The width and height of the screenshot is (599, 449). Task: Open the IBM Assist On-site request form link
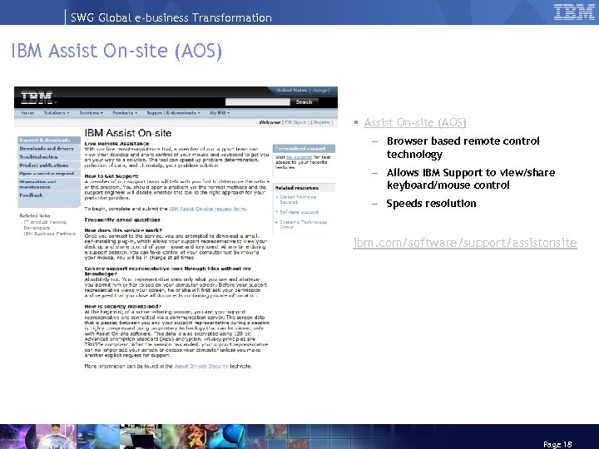tap(207, 209)
